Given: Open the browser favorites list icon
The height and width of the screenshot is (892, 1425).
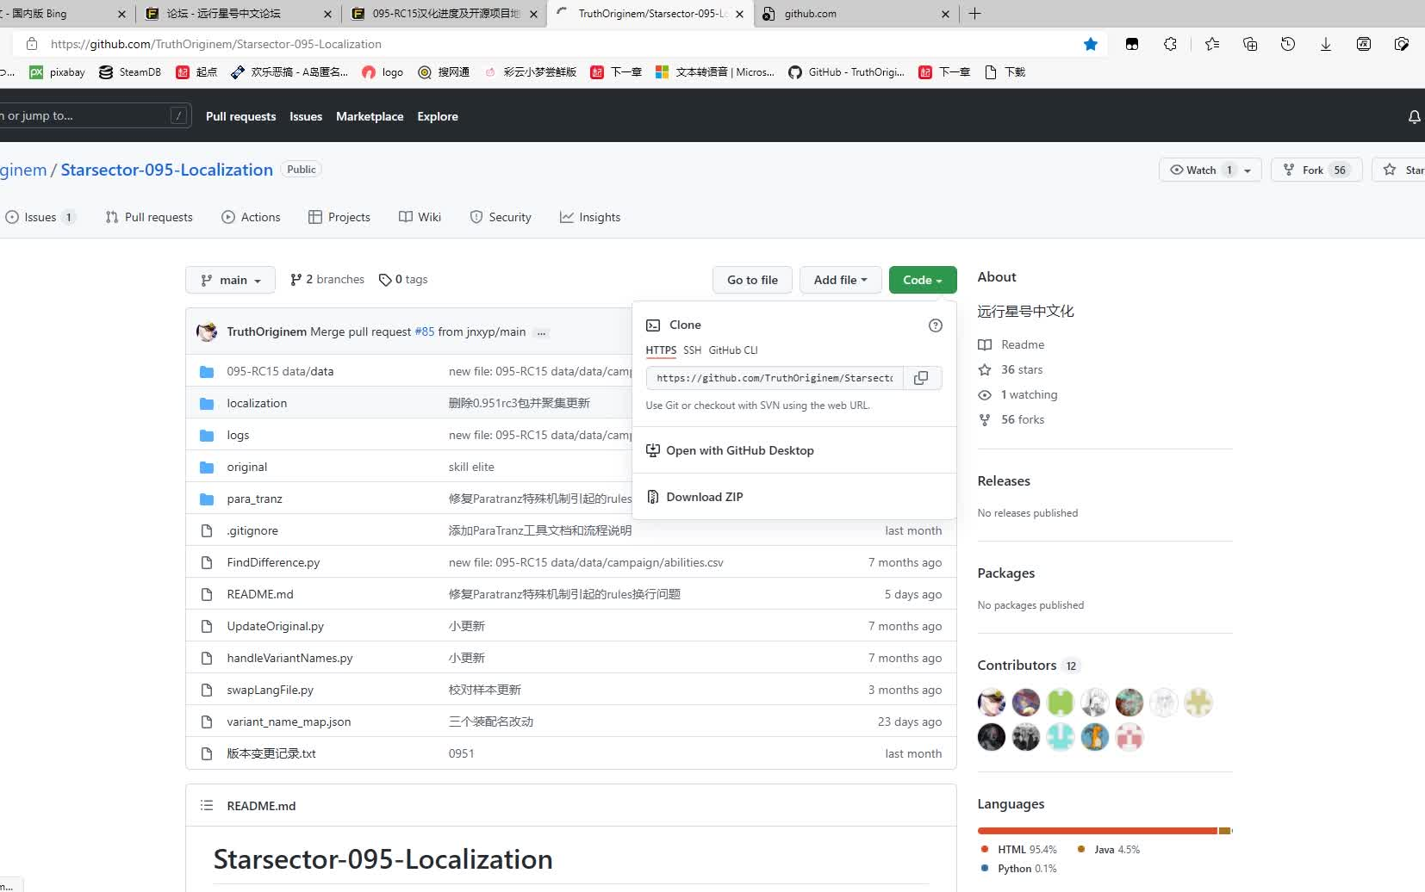Looking at the screenshot, I should [x=1212, y=44].
